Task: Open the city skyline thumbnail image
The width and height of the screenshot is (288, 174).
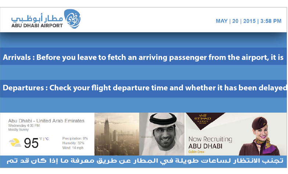Action: [x=117, y=134]
